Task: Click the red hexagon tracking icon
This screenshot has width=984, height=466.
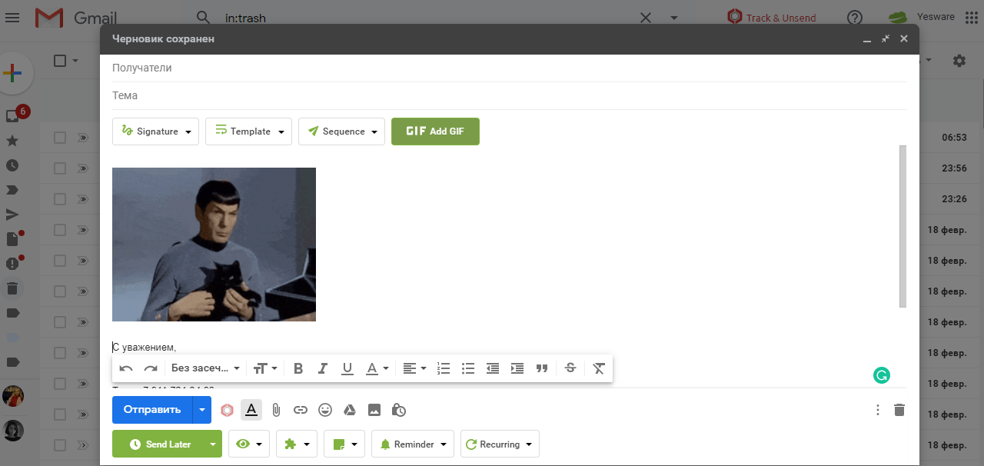Action: coord(227,410)
